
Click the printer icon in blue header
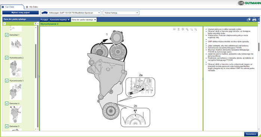click(254, 20)
